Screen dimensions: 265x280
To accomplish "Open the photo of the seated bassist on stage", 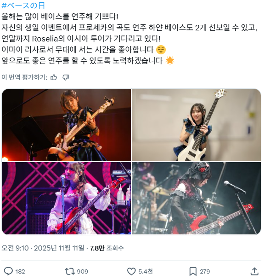I will click(x=66, y=125).
